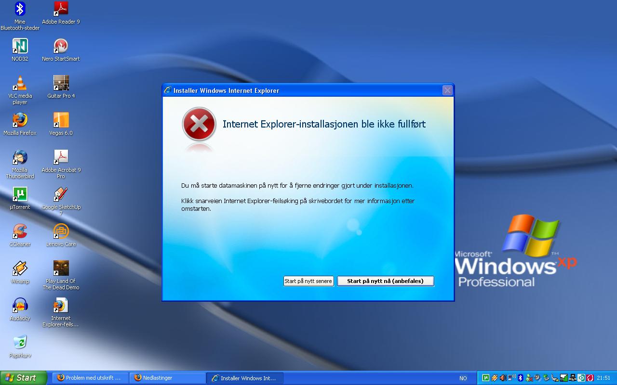Click the safely remove hardware tray icon
The image size is (617, 385).
pyautogui.click(x=546, y=378)
